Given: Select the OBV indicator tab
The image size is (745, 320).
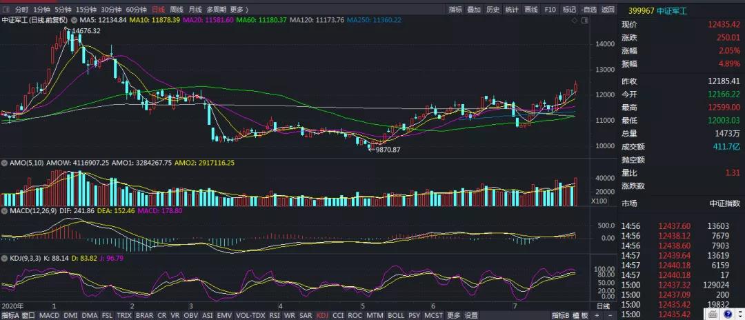Looking at the screenshot, I should (x=190, y=315).
